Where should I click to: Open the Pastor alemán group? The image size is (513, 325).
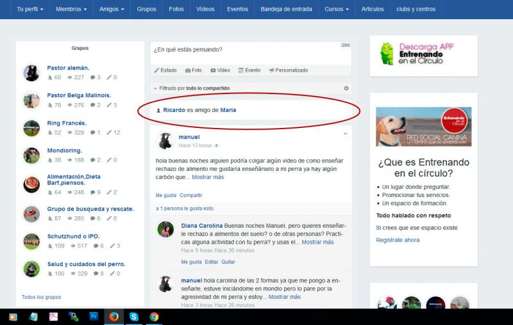(68, 68)
